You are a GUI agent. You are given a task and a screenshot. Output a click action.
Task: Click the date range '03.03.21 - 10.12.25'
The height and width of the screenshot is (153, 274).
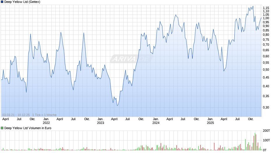[16, 115]
